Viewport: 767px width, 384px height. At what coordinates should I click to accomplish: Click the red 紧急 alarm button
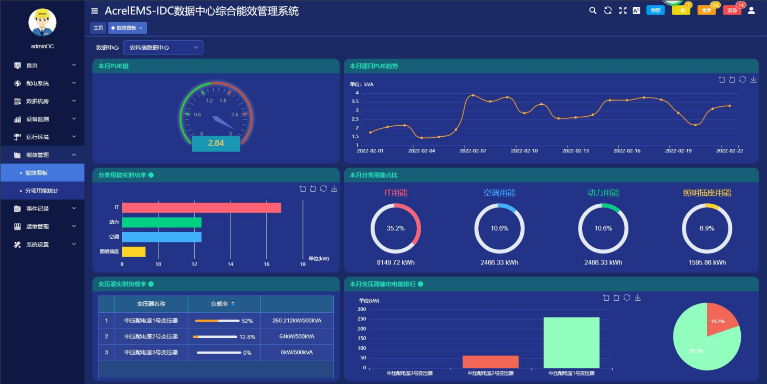click(732, 10)
